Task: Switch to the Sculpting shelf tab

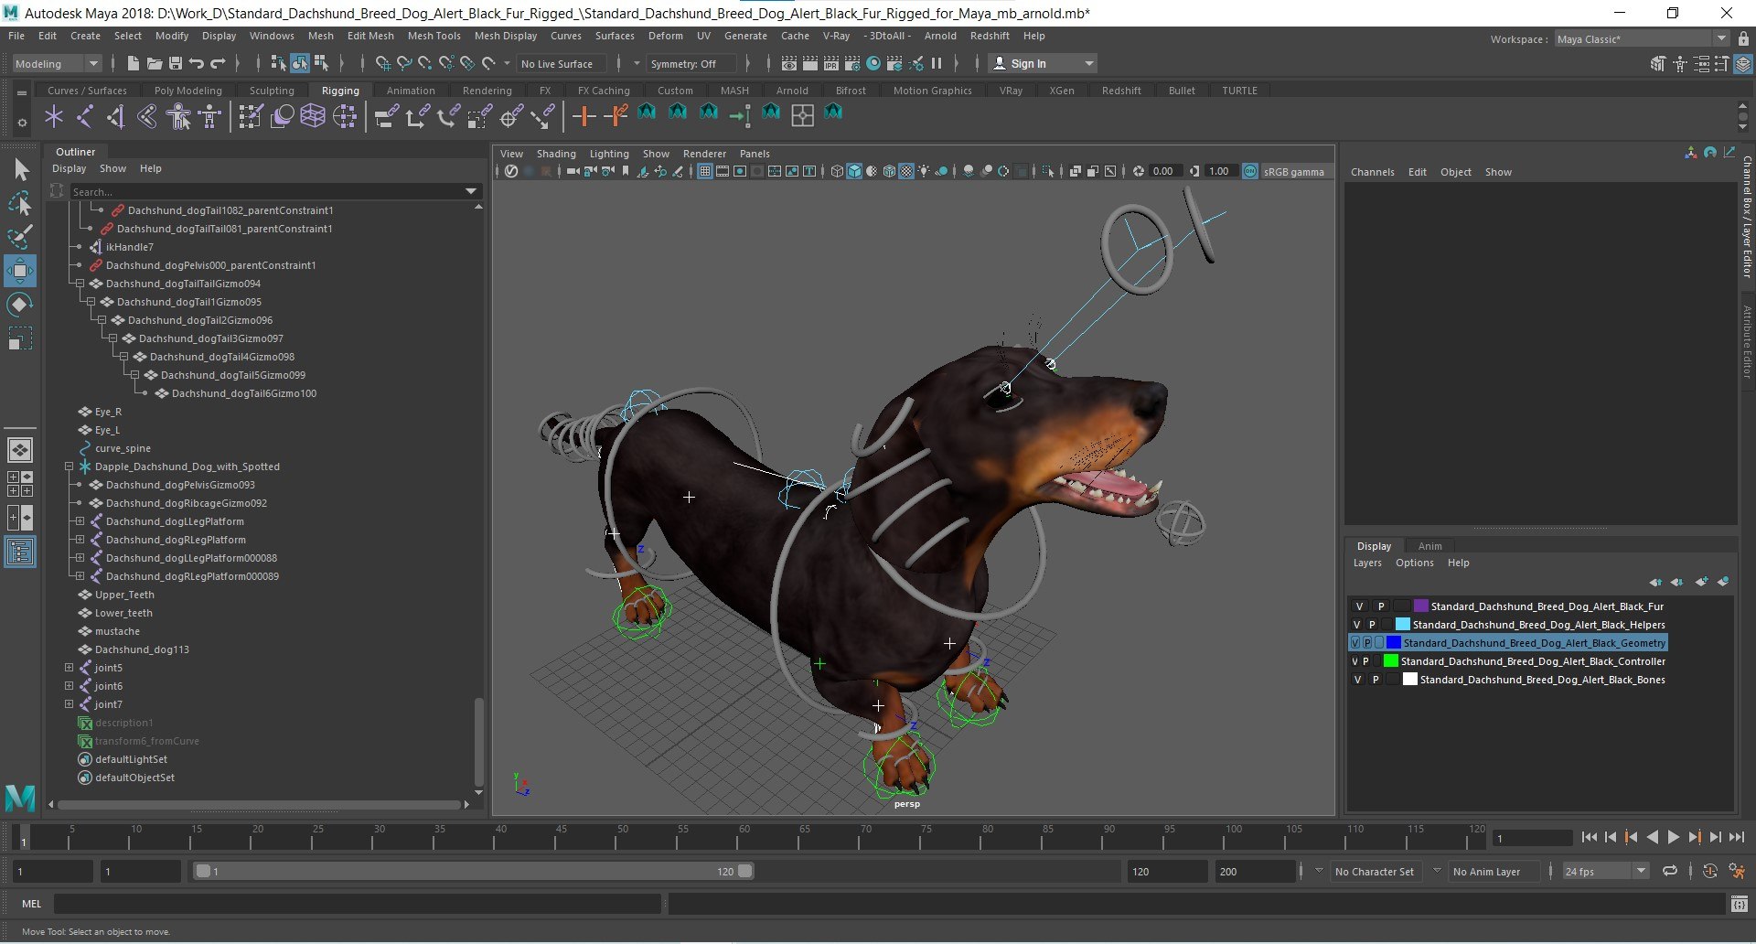Action: [272, 91]
